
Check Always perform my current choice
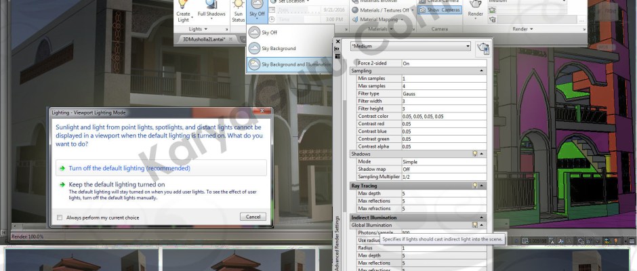click(60, 217)
